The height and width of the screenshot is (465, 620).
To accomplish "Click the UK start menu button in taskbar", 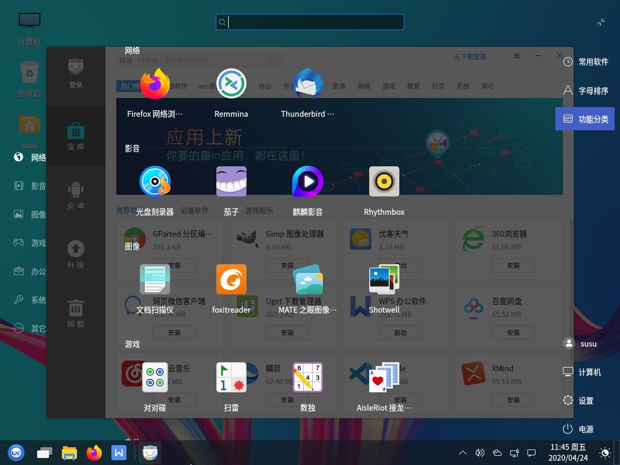I will (16, 452).
